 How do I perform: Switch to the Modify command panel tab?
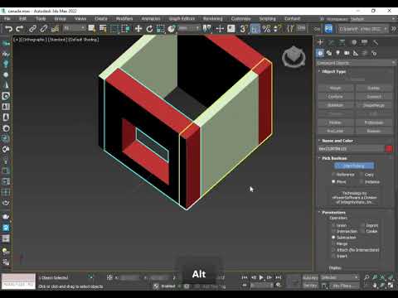(x=331, y=42)
